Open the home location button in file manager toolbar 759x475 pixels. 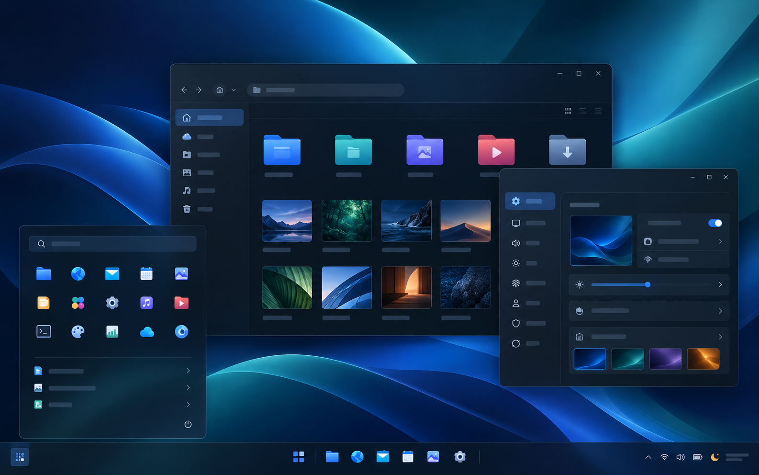point(220,90)
